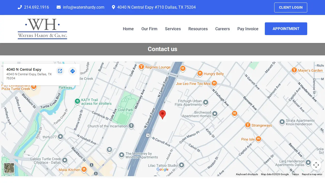Click the 214.692.1916 phone number
The image size is (325, 183).
coord(37,7)
